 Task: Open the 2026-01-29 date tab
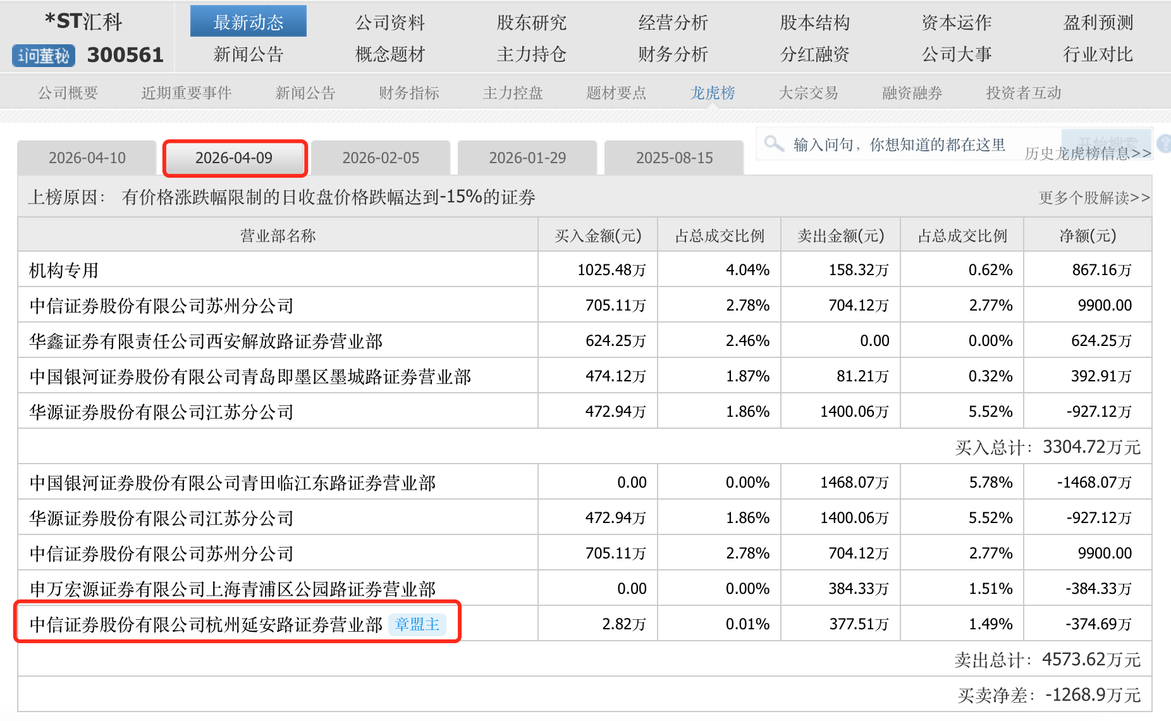tap(527, 157)
